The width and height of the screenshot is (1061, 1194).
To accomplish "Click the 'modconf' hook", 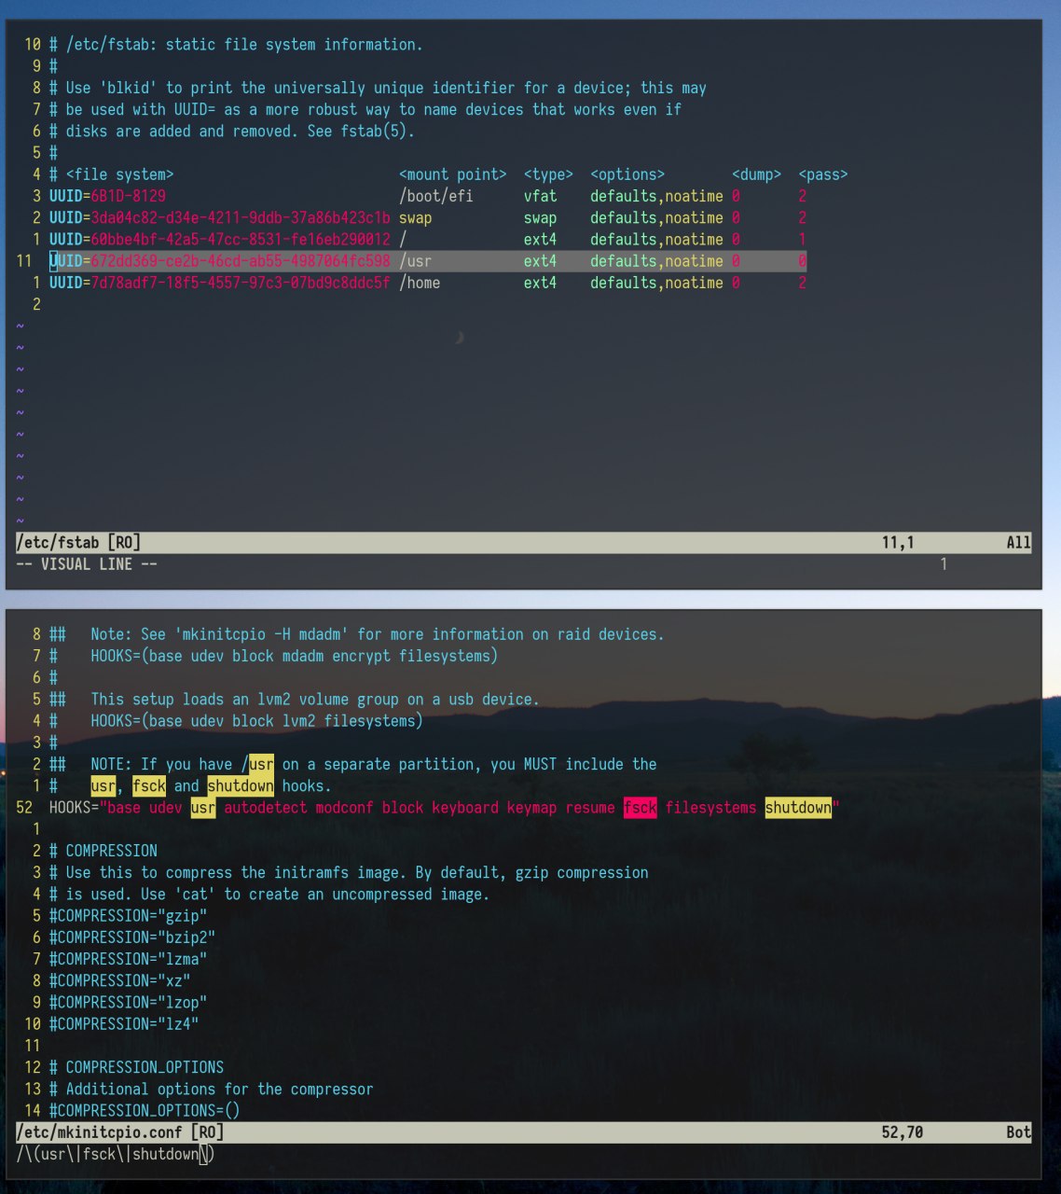I will click(x=344, y=808).
